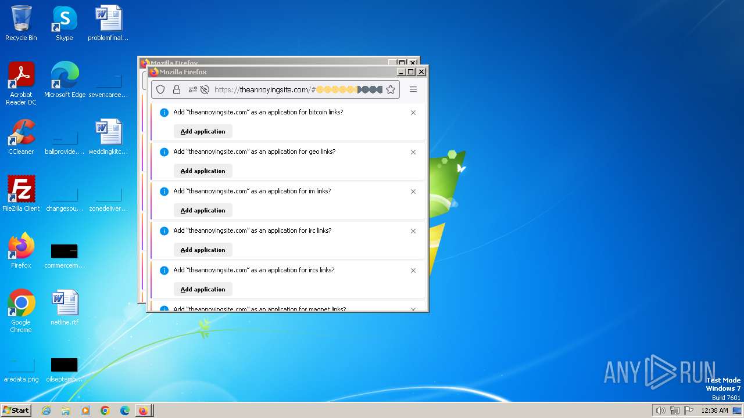Image resolution: width=744 pixels, height=418 pixels.
Task: Close the background Firefox window
Action: (x=413, y=62)
